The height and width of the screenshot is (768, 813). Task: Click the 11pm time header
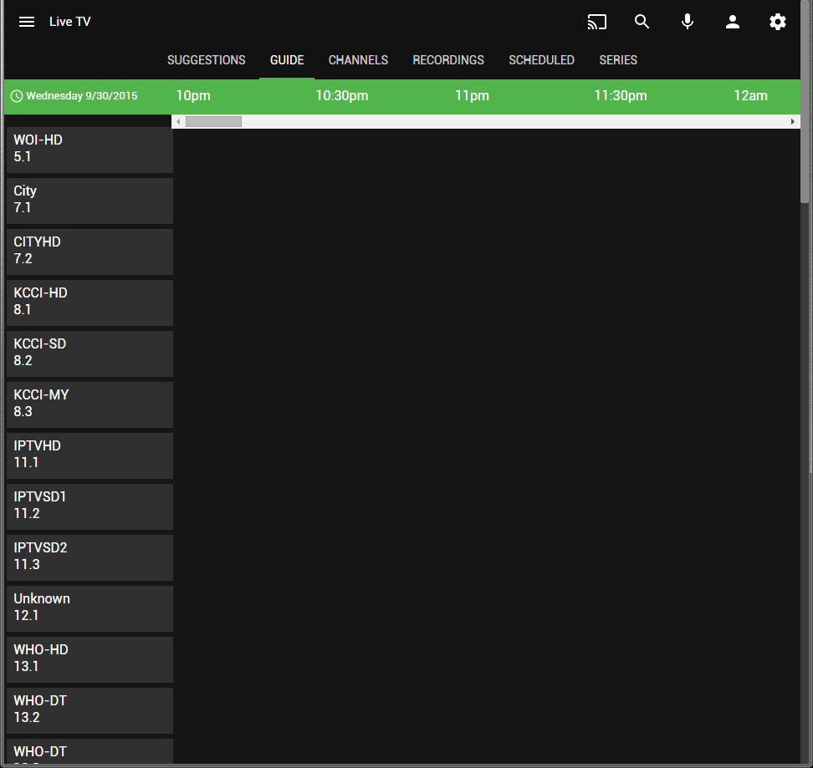pyautogui.click(x=472, y=96)
